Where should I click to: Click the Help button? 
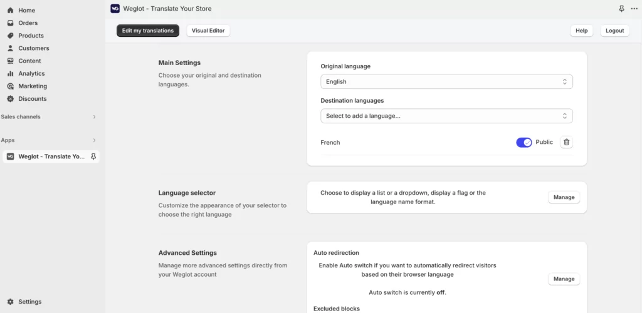(581, 31)
